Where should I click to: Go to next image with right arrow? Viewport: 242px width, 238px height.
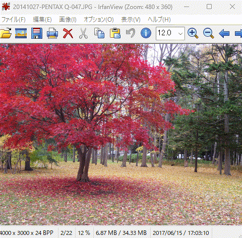(x=238, y=33)
